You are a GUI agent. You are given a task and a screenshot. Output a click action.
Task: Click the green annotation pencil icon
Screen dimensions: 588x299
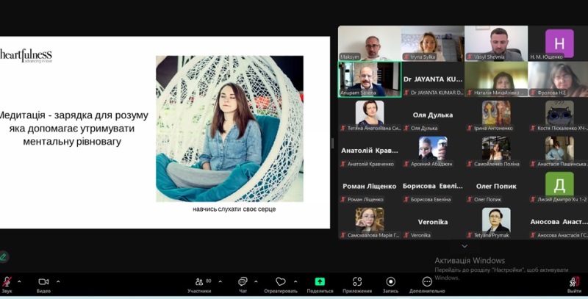pos(4,256)
